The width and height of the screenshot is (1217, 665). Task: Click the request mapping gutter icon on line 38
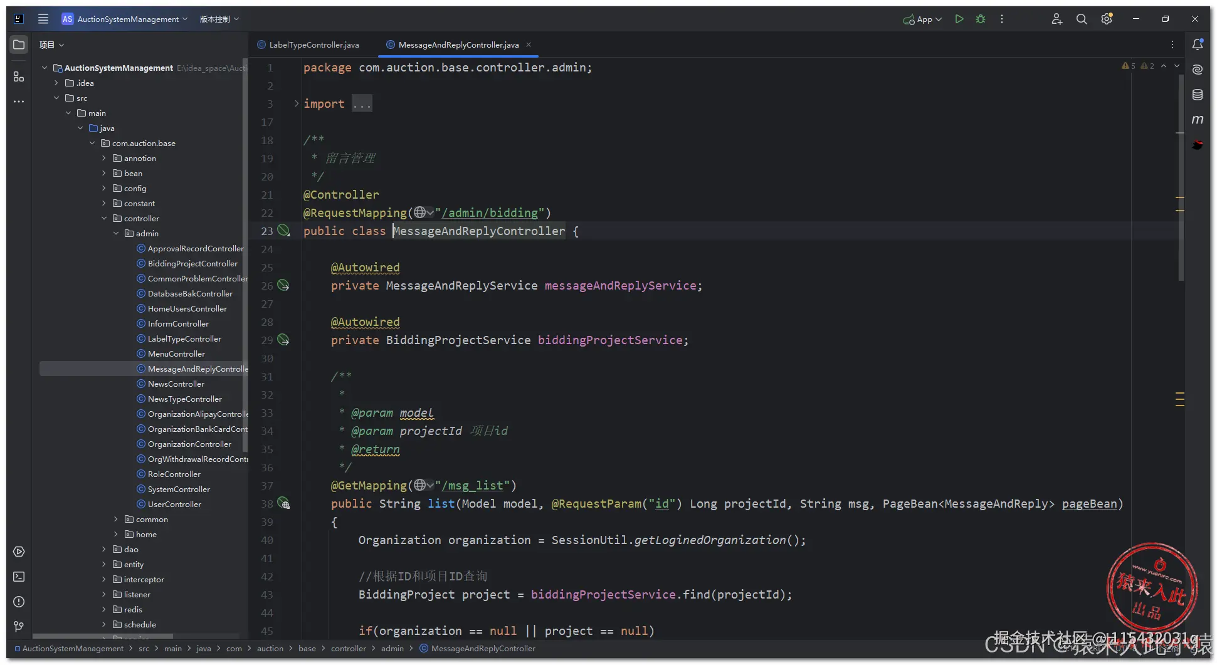pyautogui.click(x=283, y=503)
